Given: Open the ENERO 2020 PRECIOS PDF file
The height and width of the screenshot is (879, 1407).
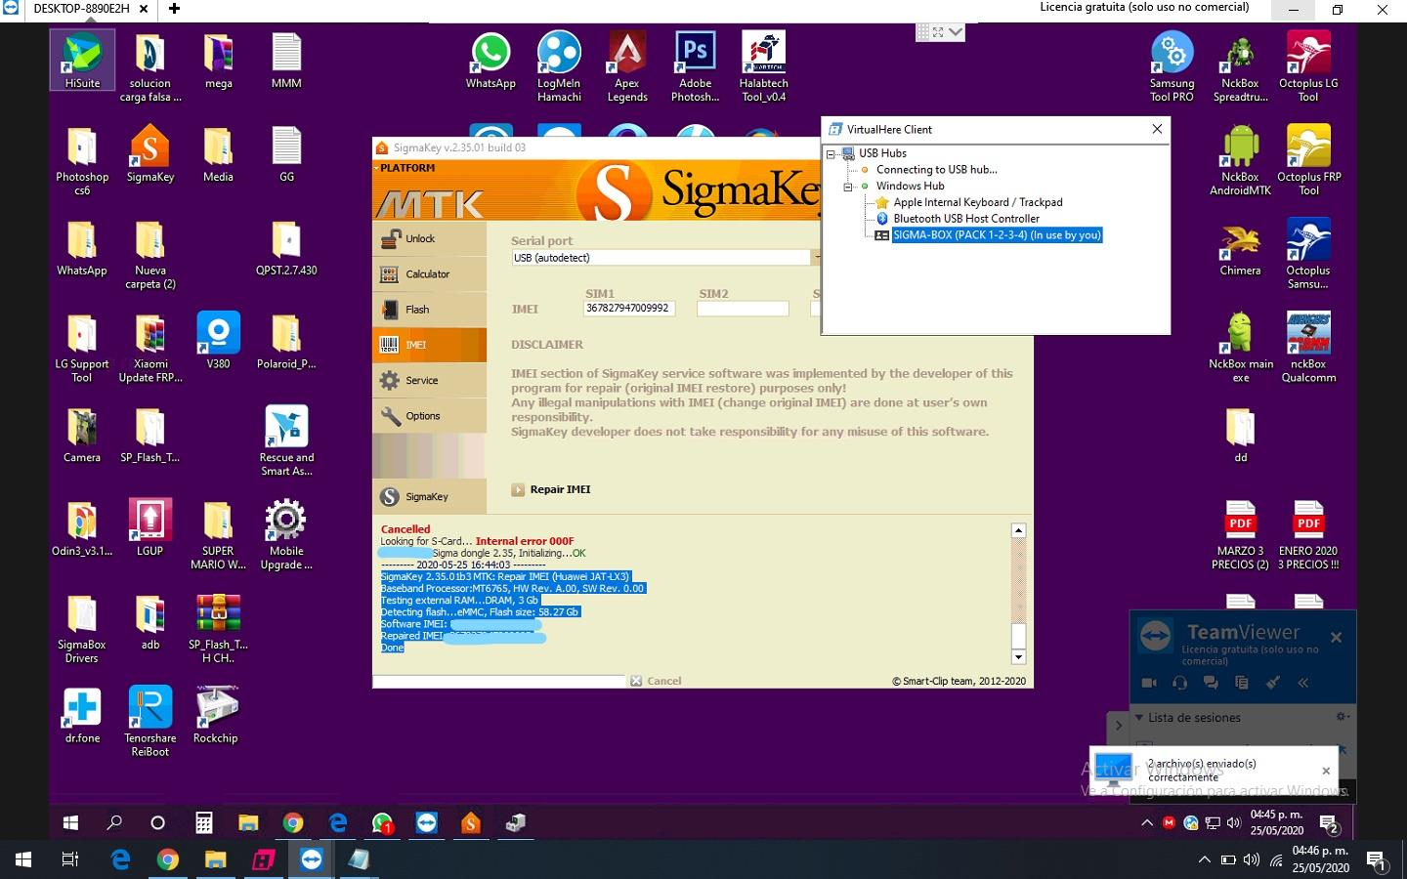Looking at the screenshot, I should 1308,534.
